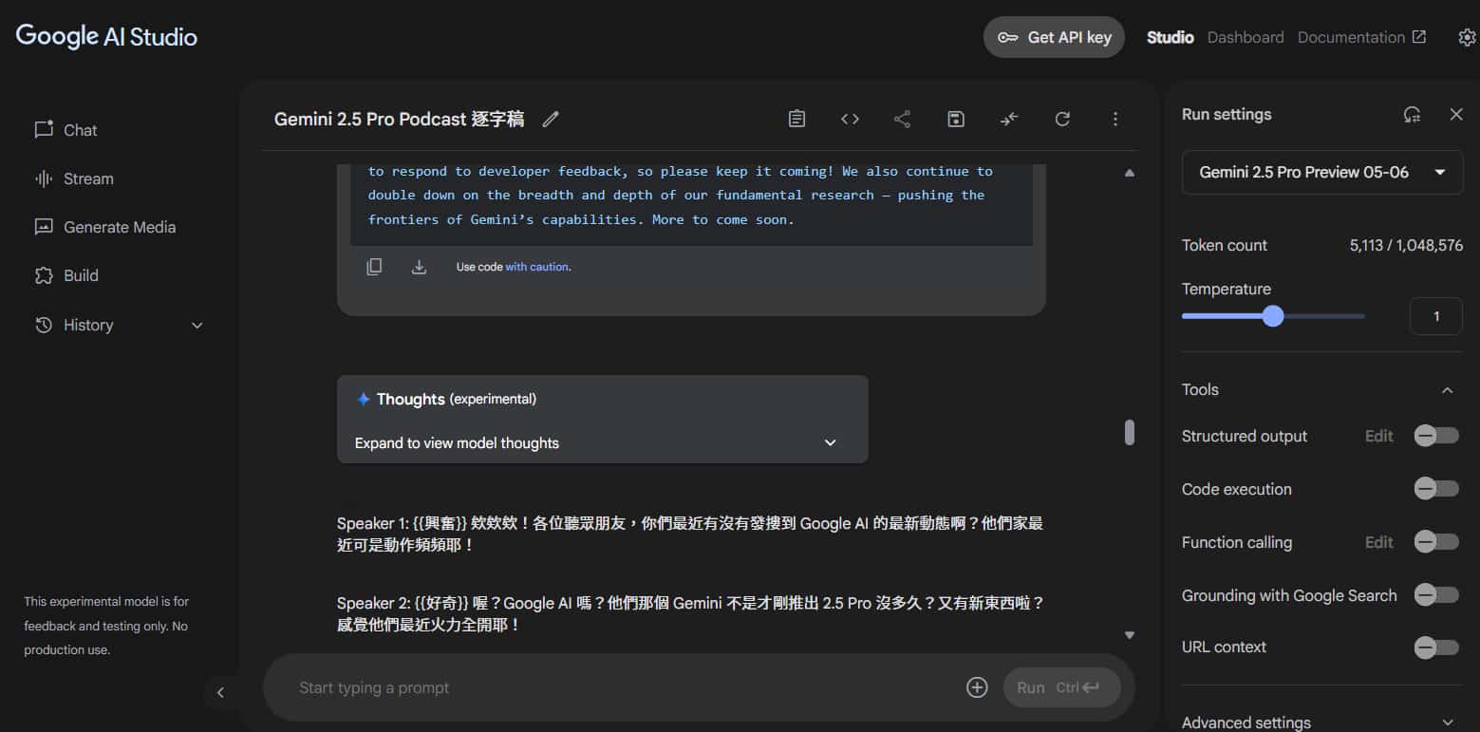
Task: Click the Generate Media image icon
Action: point(44,227)
